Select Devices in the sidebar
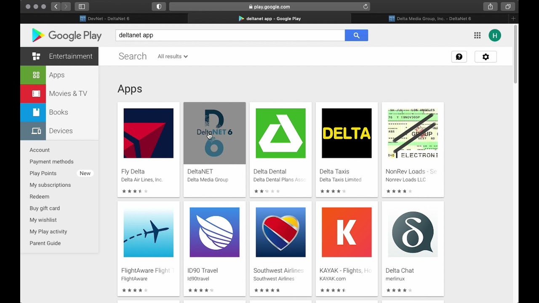 (x=59, y=130)
